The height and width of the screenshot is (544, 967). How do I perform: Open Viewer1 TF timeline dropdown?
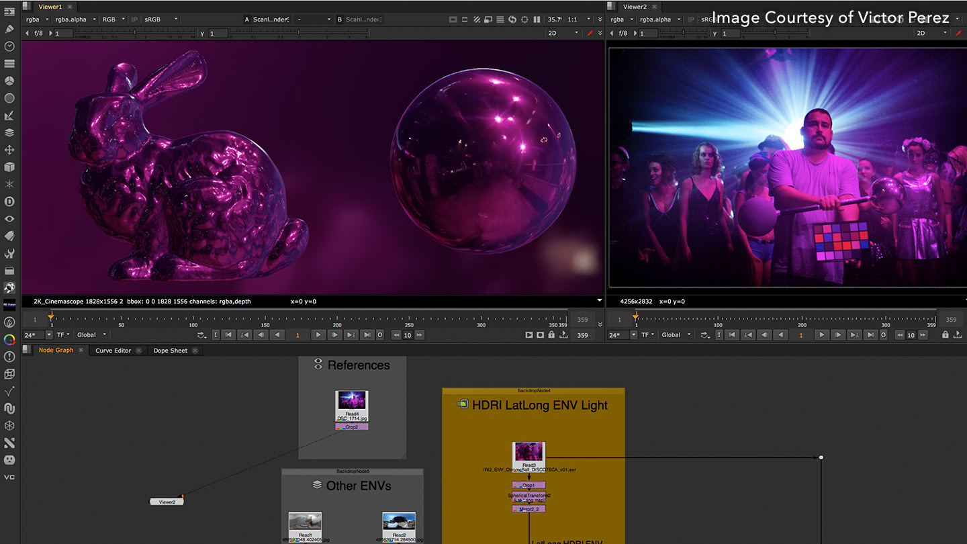(63, 334)
